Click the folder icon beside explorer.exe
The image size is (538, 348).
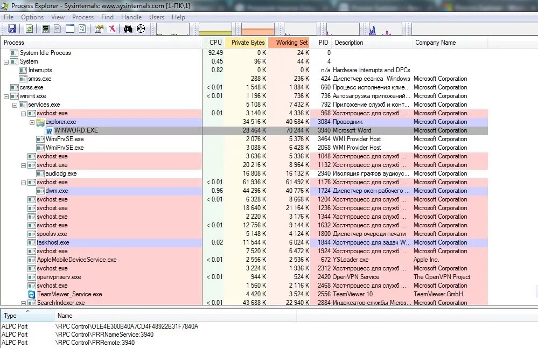pos(40,122)
